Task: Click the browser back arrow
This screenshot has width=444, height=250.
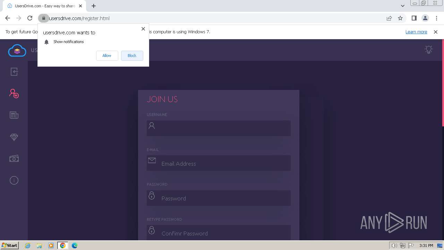Action: (x=8, y=18)
